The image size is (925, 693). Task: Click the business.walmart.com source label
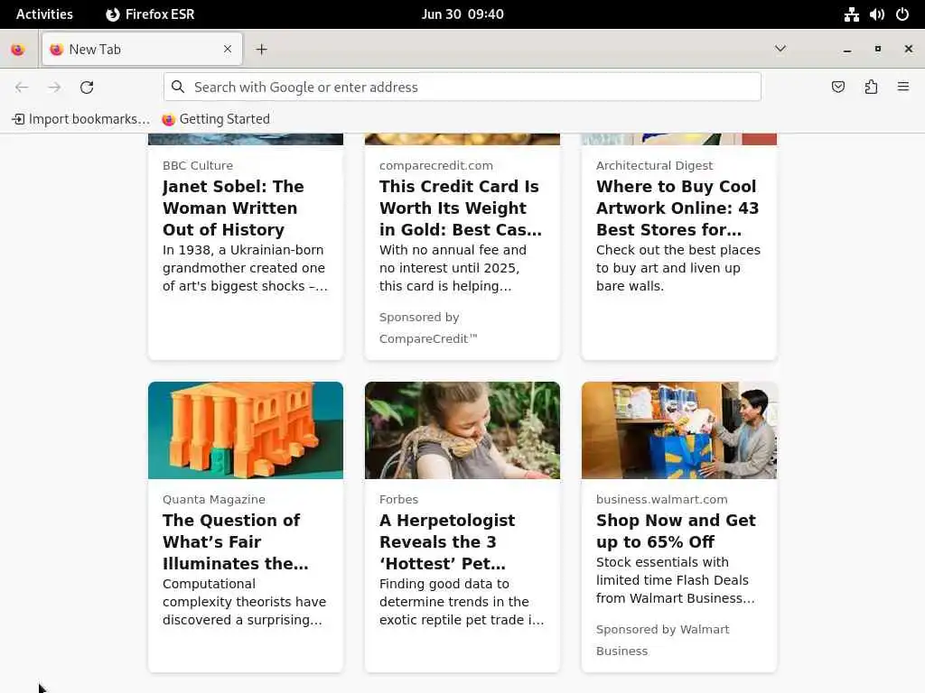[662, 499]
